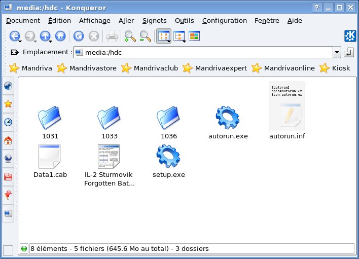
Task: Click the empty box below the sidebar
Action: click(8, 250)
